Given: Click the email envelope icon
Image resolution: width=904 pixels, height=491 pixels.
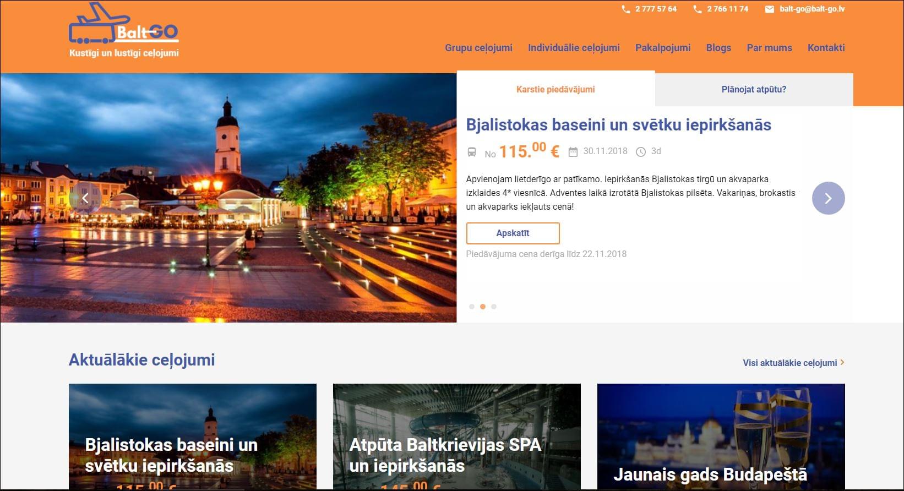Looking at the screenshot, I should [x=770, y=9].
